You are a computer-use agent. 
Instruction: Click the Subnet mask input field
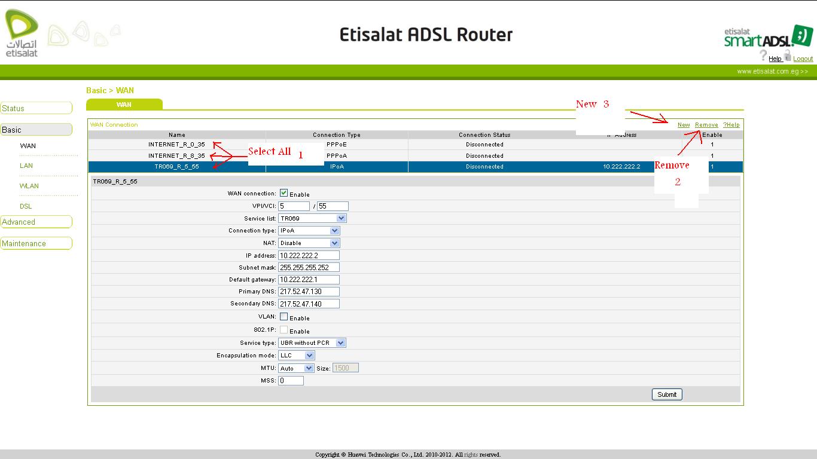[309, 268]
